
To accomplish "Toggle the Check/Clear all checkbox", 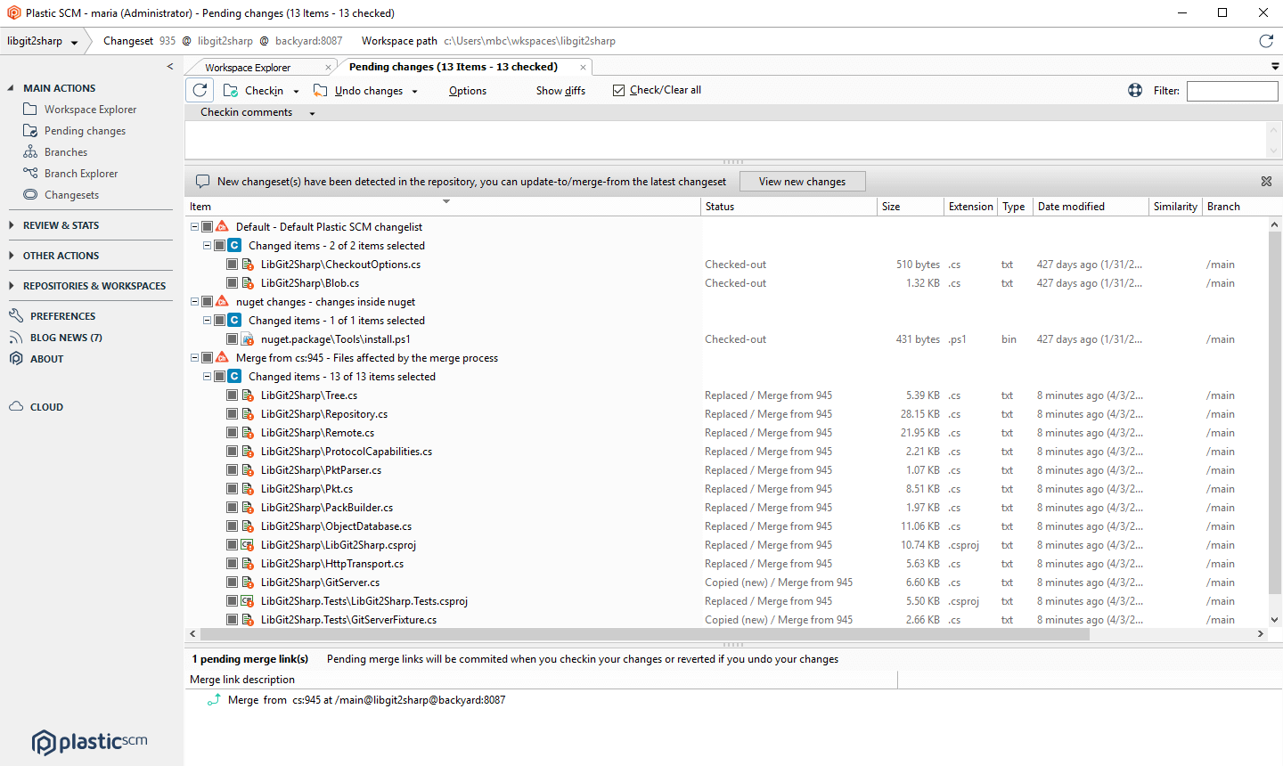I will 618,90.
